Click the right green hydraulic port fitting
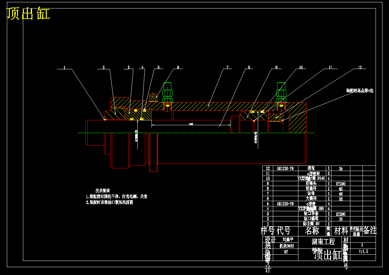Screen dimensions: 389x275 click(x=281, y=92)
